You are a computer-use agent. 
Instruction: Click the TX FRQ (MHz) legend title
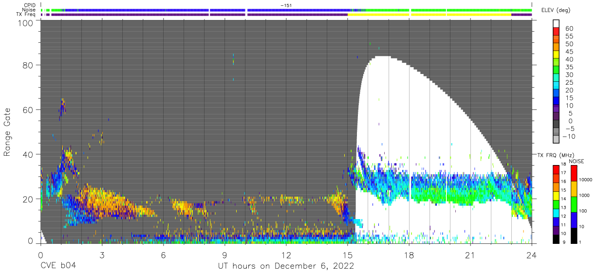tap(555, 155)
